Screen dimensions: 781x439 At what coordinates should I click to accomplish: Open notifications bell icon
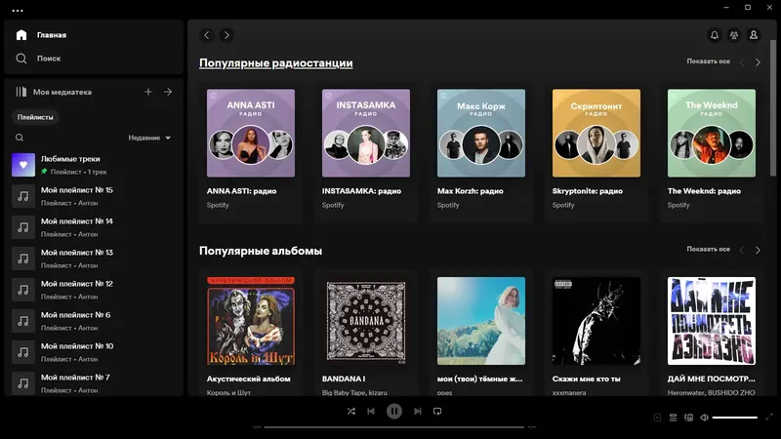[x=715, y=35]
